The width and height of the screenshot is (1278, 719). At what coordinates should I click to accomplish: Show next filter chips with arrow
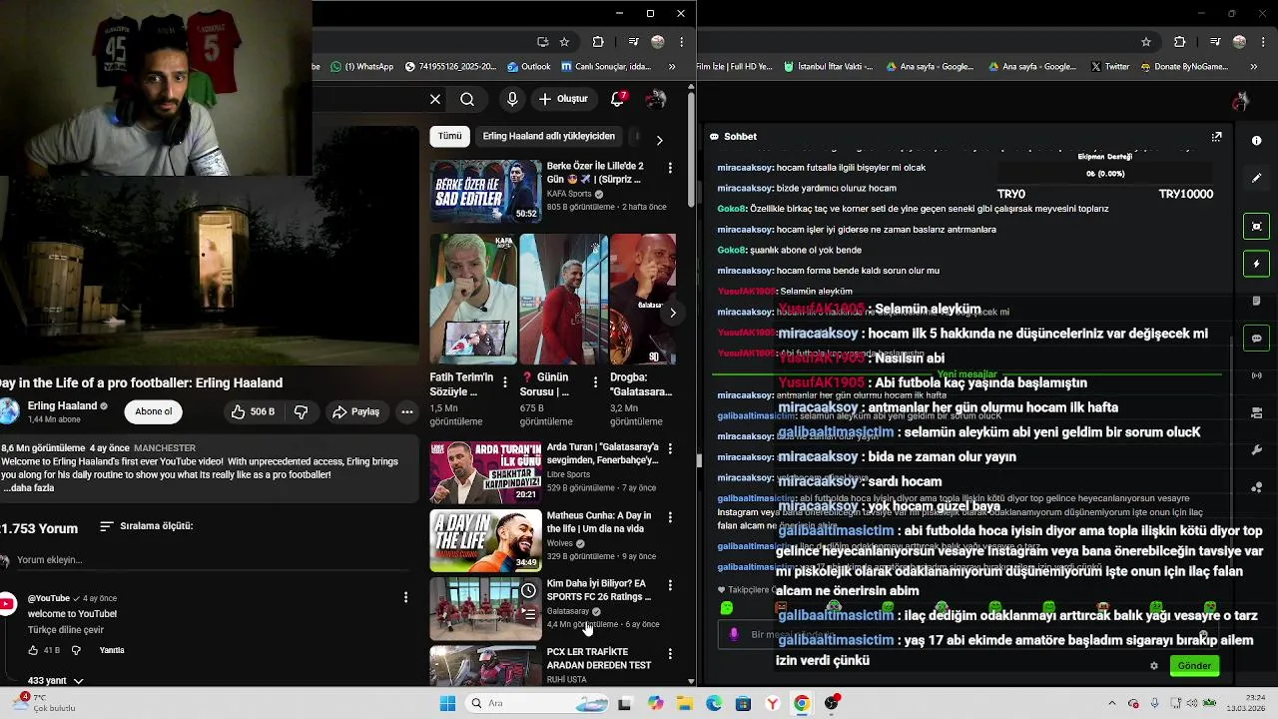[x=659, y=140]
